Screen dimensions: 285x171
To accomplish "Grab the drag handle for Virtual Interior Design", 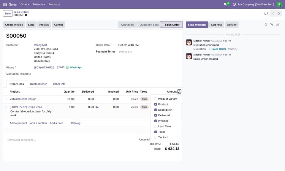I will tap(6, 99).
